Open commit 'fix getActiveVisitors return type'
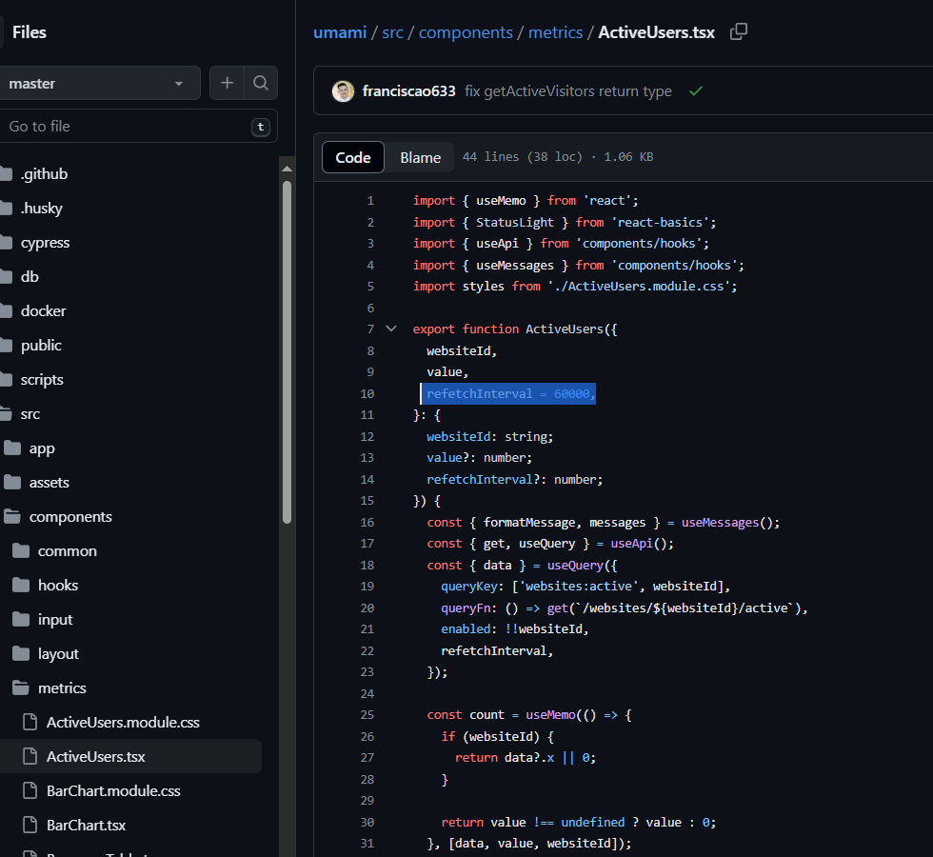The width and height of the screenshot is (933, 857). (568, 91)
